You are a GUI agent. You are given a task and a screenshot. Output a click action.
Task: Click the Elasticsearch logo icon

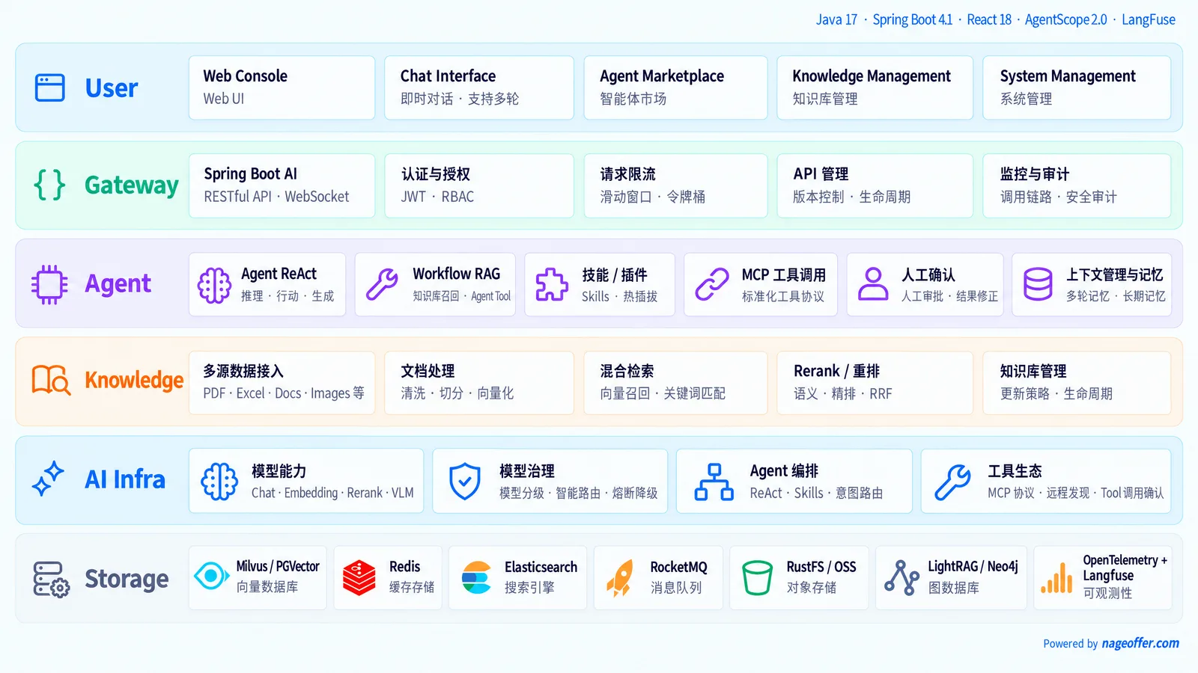pos(476,577)
